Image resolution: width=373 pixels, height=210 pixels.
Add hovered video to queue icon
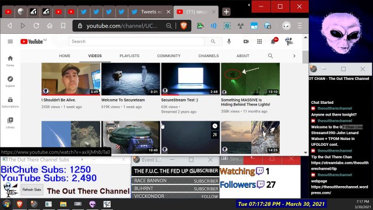pos(215,135)
